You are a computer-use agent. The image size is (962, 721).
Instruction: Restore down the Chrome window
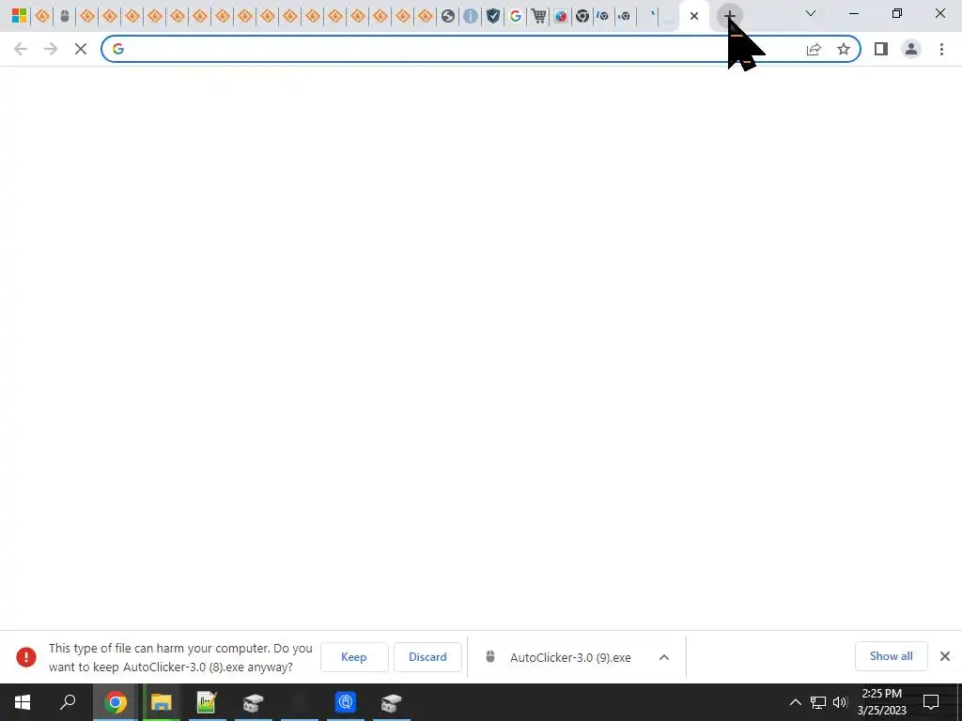tap(897, 13)
